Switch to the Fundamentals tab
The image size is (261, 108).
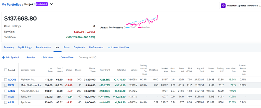[x=44, y=47]
